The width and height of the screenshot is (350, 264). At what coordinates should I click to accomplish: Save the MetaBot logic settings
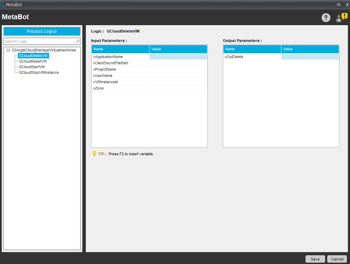[x=315, y=259]
